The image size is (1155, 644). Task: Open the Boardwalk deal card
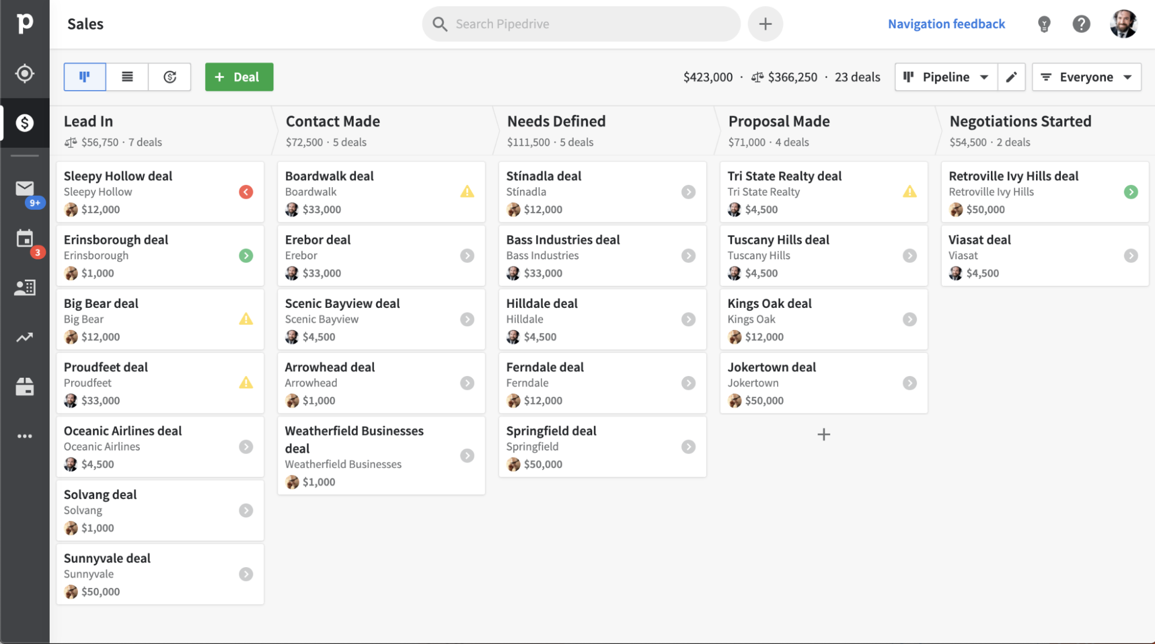tap(381, 192)
